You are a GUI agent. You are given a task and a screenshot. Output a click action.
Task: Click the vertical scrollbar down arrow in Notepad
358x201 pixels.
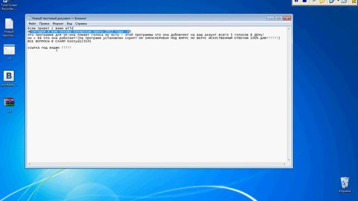(x=289, y=160)
